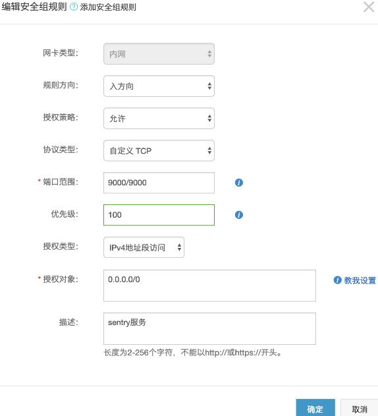Click the info icon beside 教我设置
378x416 pixels.
coord(337,280)
